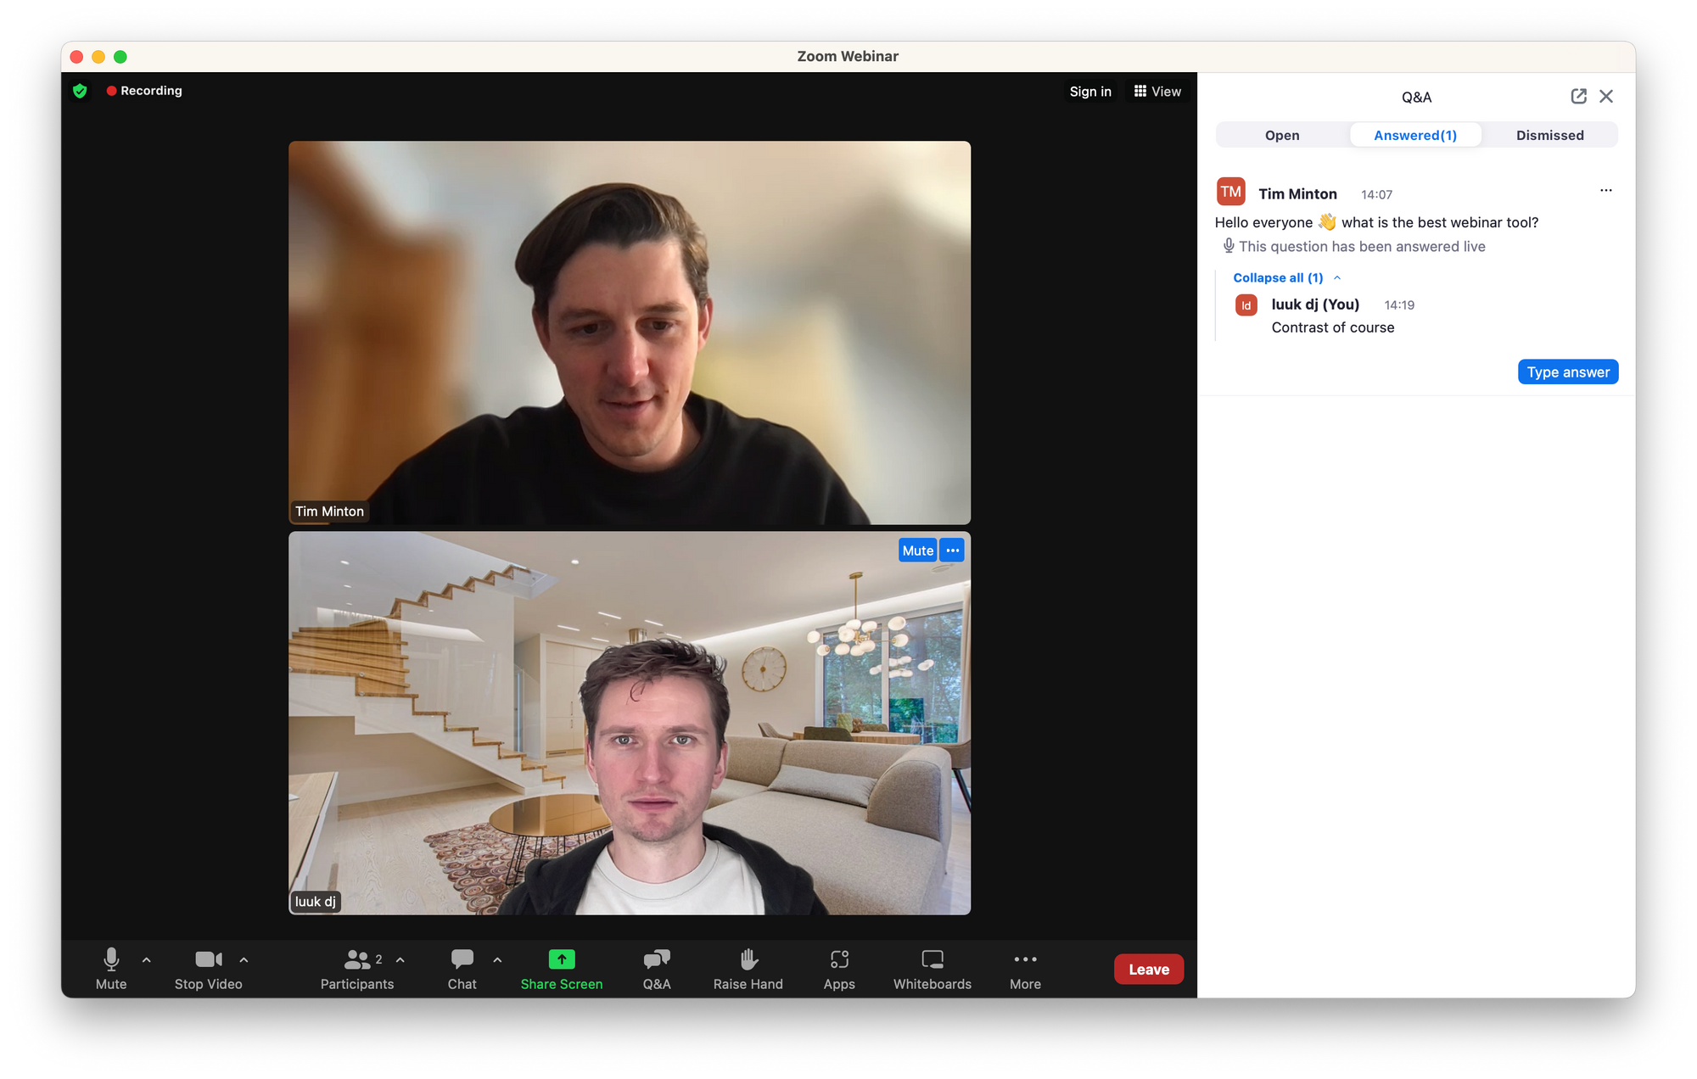Click the Sign in button
This screenshot has height=1079, width=1697.
(1090, 92)
